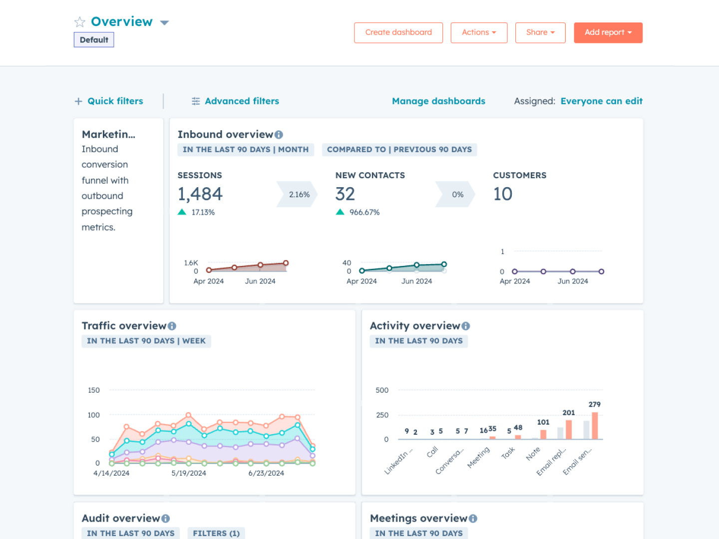719x539 pixels.
Task: Click the 17.13% sessions change indicator
Action: pyautogui.click(x=196, y=212)
